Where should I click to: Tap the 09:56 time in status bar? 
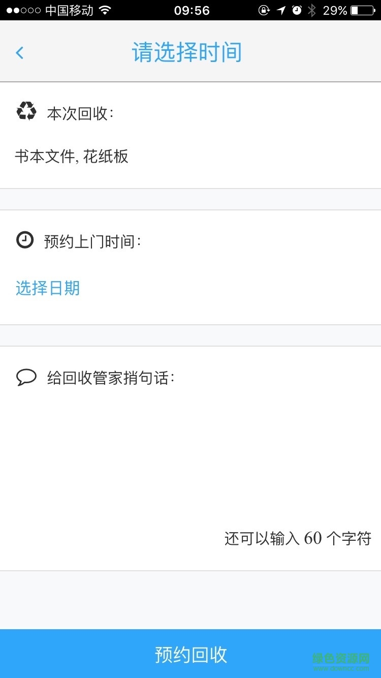pyautogui.click(x=192, y=10)
